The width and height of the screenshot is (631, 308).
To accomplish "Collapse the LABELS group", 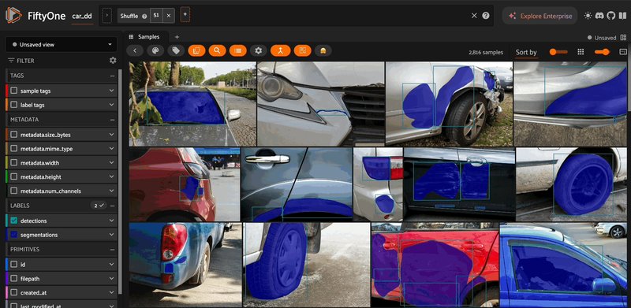I will coord(112,206).
